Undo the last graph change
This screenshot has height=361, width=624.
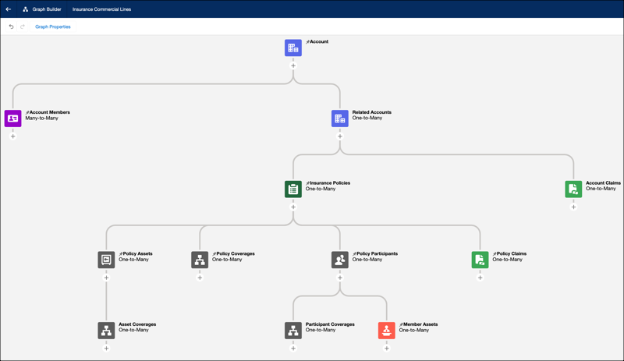[x=11, y=27]
